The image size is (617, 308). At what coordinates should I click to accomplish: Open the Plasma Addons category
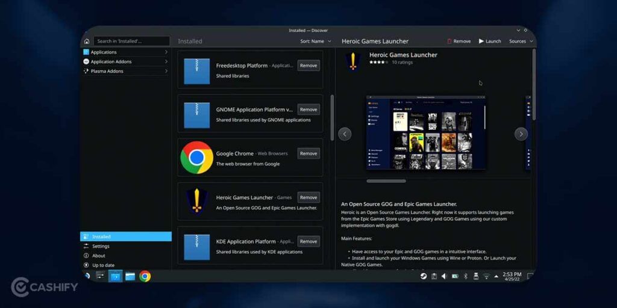point(126,71)
